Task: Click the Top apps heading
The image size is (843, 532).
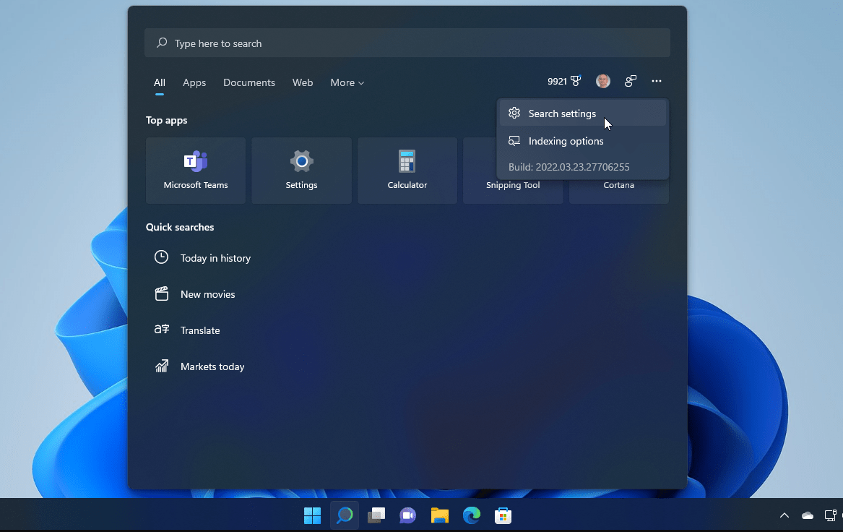Action: (167, 120)
